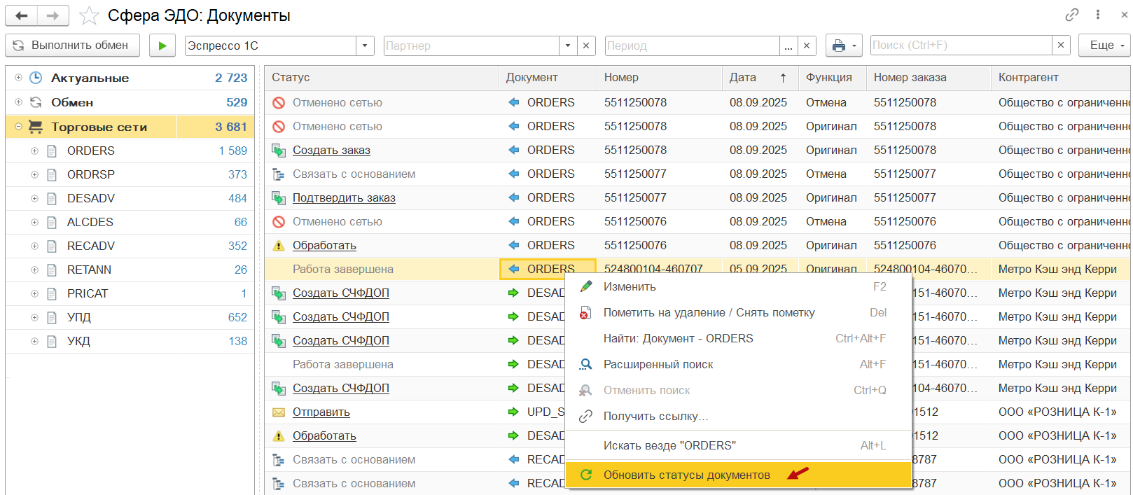Click the Торговые сети shopping cart icon
This screenshot has width=1133, height=495.
pyautogui.click(x=35, y=127)
